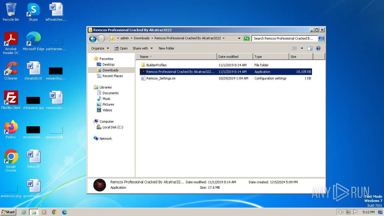Open Internet Explorer from taskbar
The width and height of the screenshot is (384, 216).
pyautogui.click(x=24, y=212)
